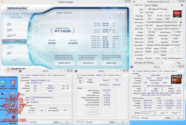
Task: Click the AMD FX logo in CPU-Z
Action: (176, 79)
